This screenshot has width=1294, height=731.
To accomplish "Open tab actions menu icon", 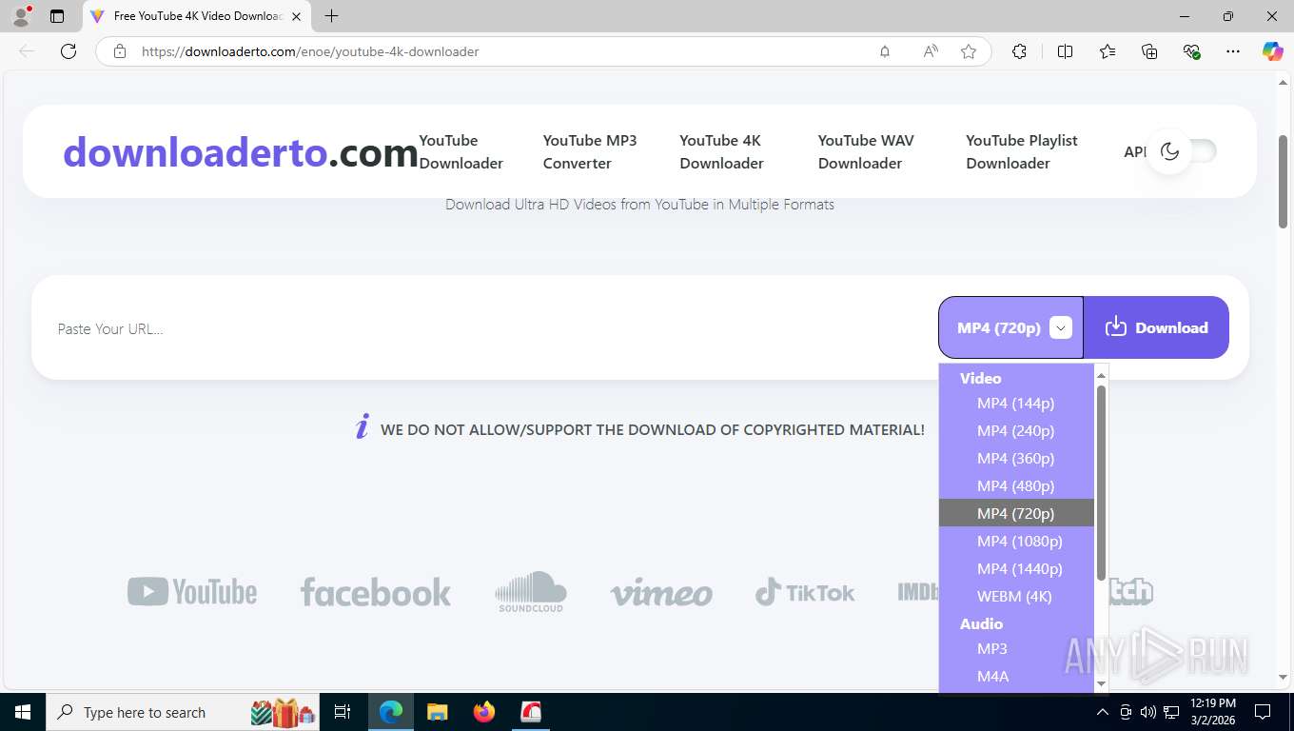I will [57, 16].
